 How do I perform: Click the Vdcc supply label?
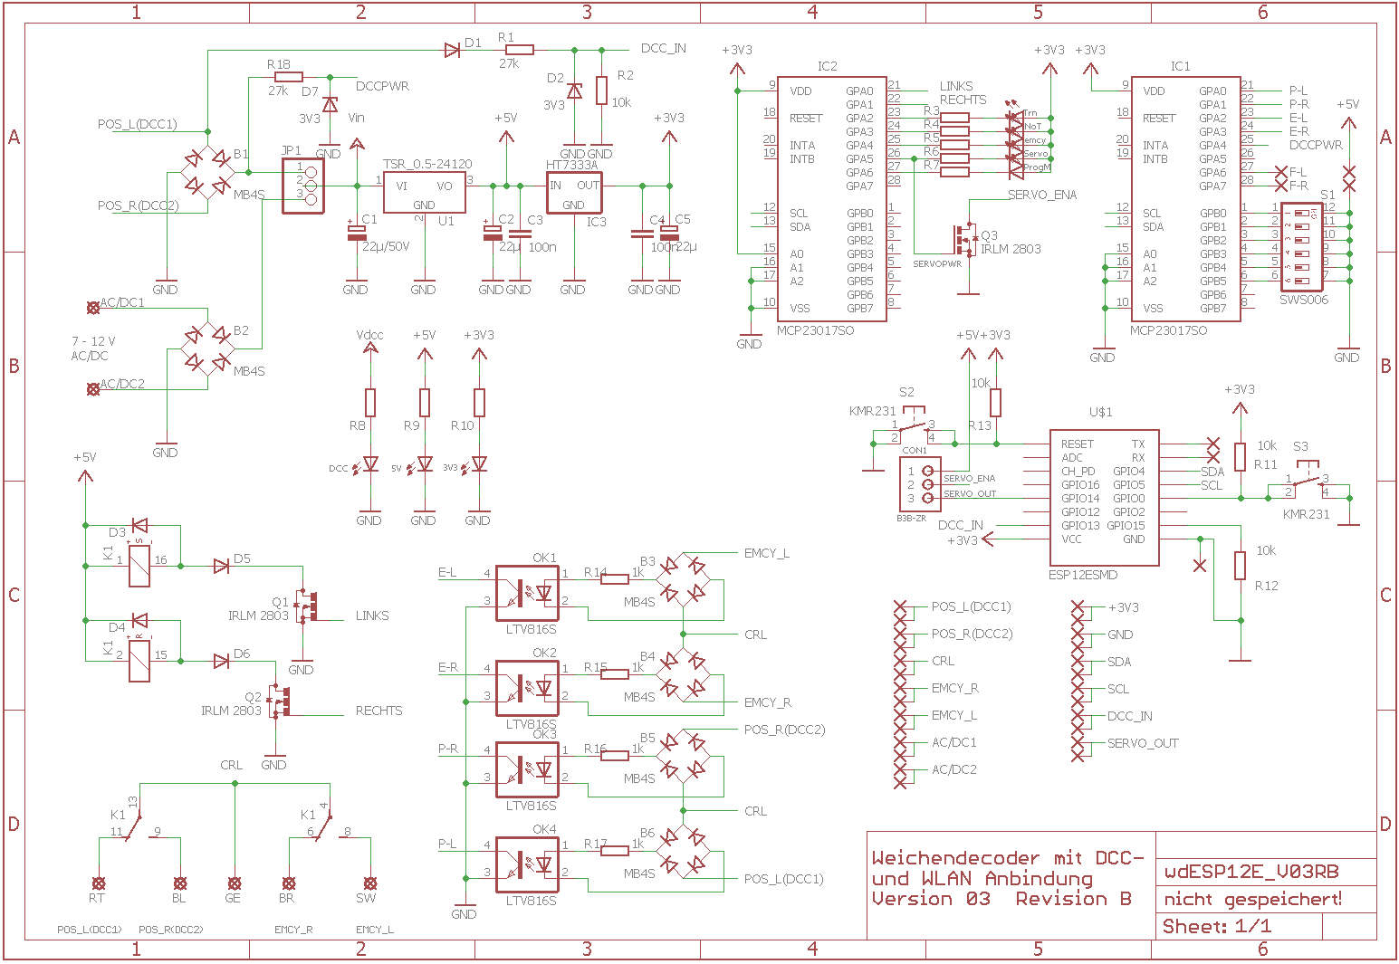click(x=369, y=335)
